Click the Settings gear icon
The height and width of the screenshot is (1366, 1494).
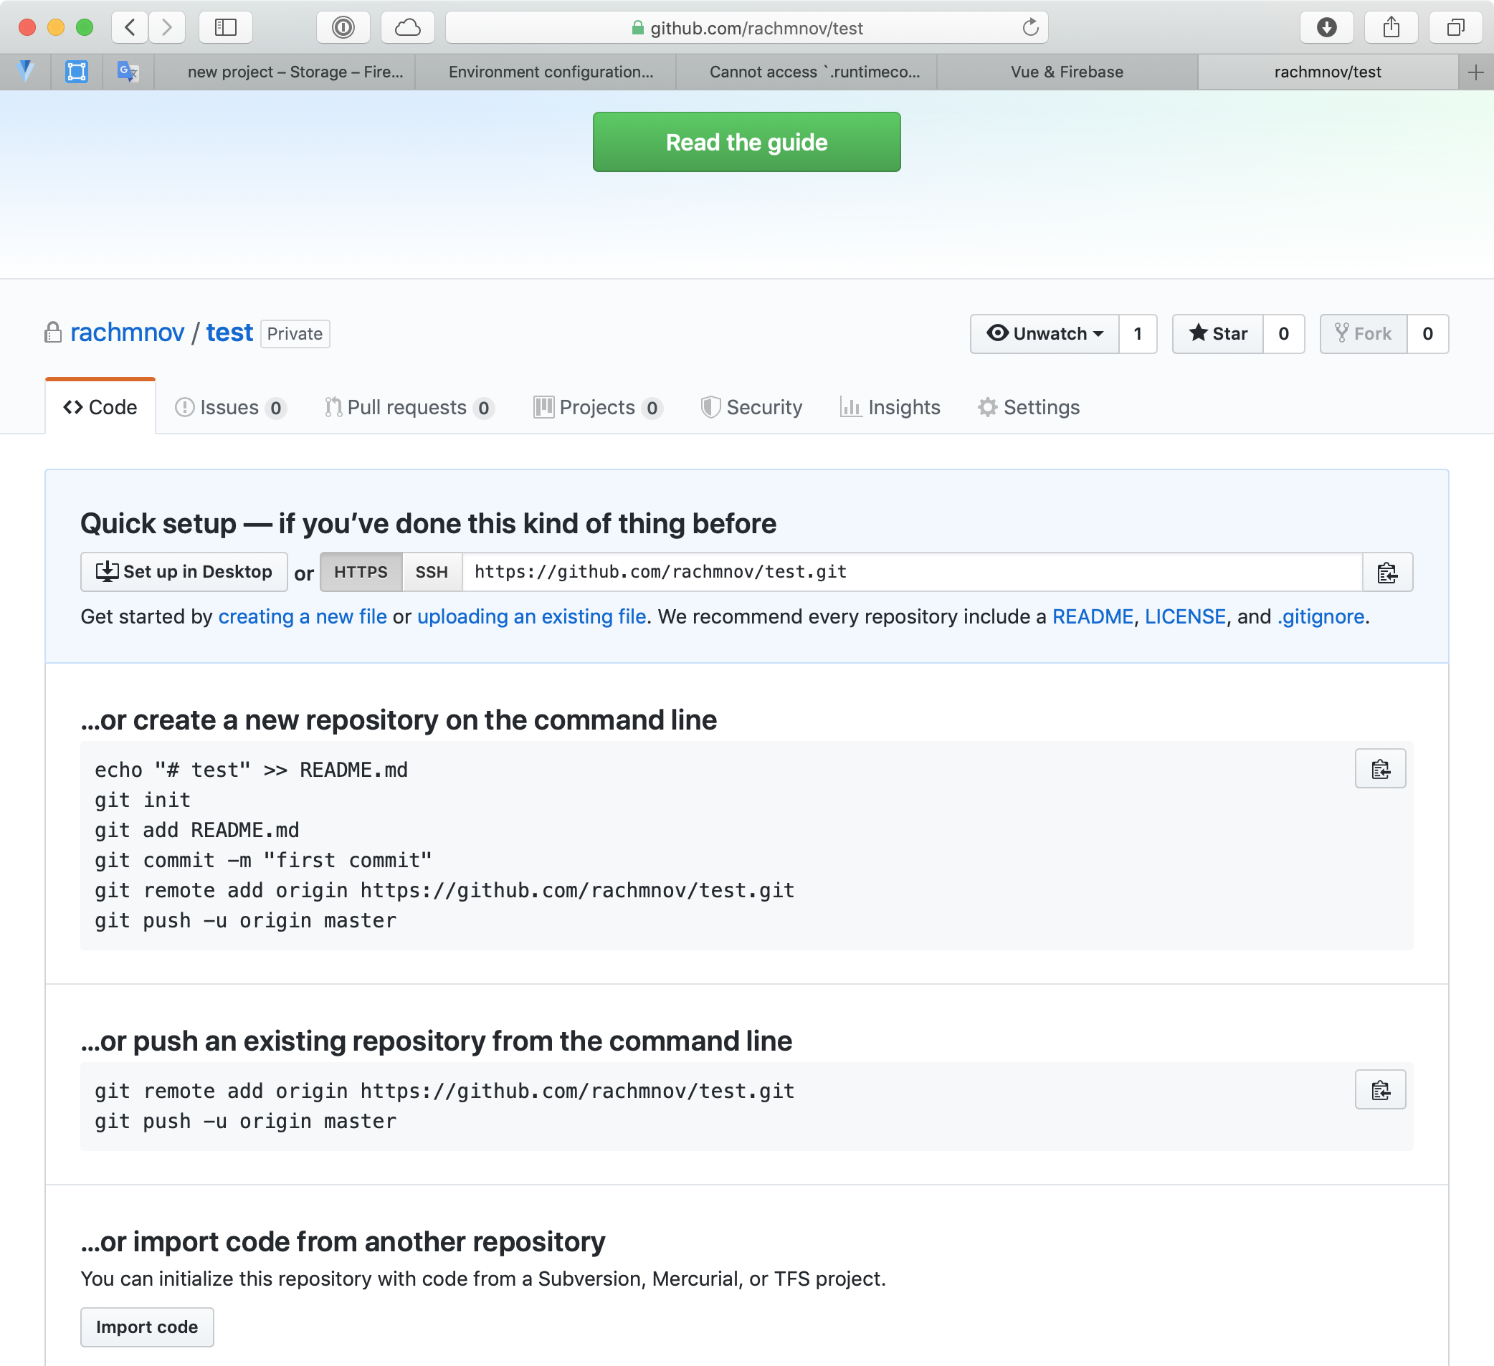(x=986, y=407)
